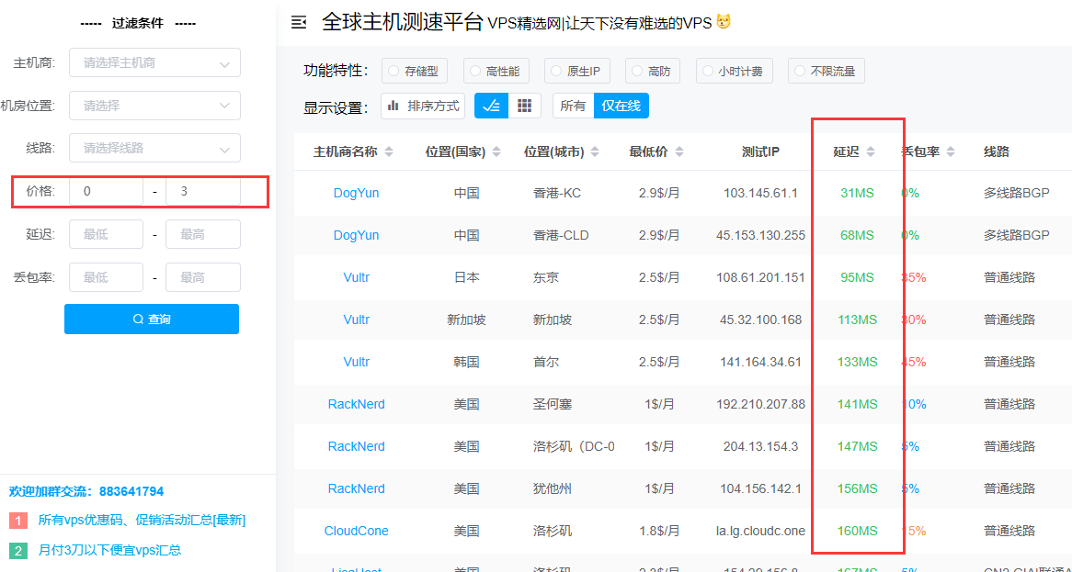Toggle 原生IP feature filter
The height and width of the screenshot is (572, 1072).
(x=577, y=71)
